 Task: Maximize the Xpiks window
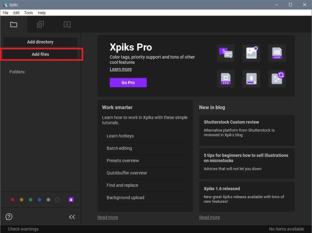(290, 5)
